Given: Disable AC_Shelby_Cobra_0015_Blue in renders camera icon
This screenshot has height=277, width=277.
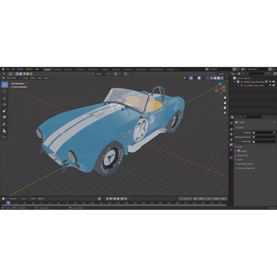Looking at the screenshot, I should [x=274, y=82].
